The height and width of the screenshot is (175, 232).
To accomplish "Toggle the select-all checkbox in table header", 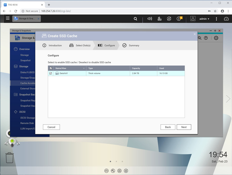I will point(51,68).
